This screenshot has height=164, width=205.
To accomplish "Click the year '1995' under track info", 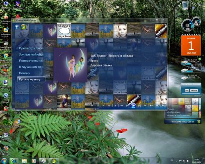I will (93, 75).
